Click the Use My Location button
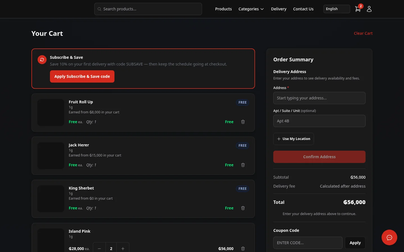This screenshot has height=252, width=404. coord(293,139)
